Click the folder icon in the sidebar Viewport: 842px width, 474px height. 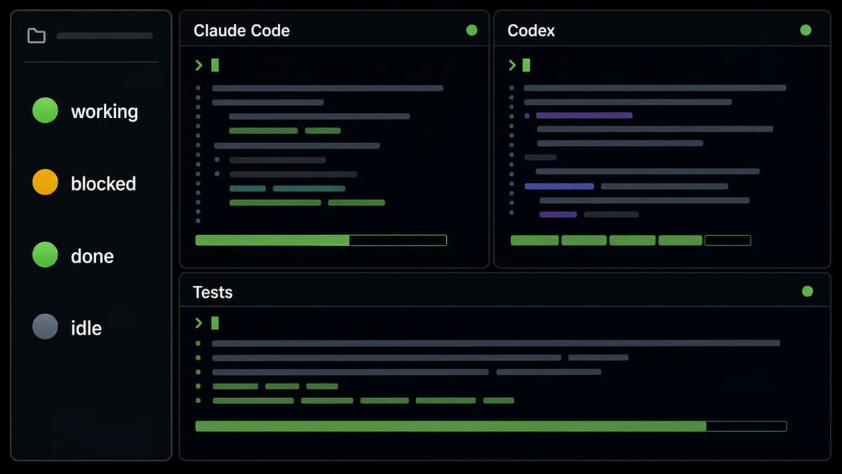click(36, 35)
